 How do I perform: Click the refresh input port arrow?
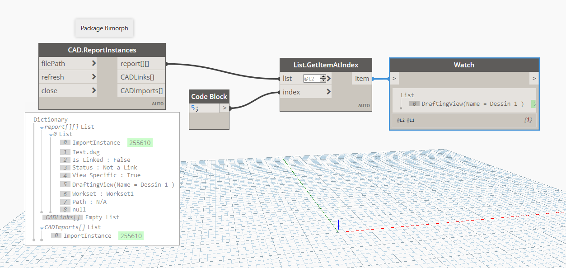(94, 77)
